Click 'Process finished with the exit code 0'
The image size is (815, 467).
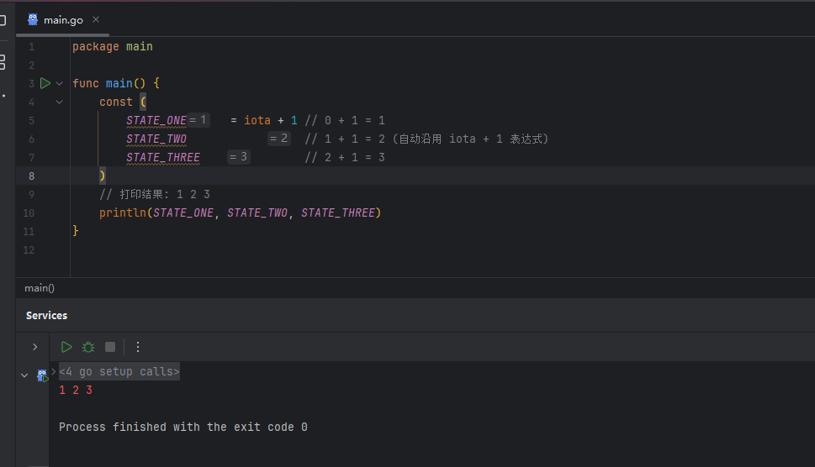tap(183, 427)
